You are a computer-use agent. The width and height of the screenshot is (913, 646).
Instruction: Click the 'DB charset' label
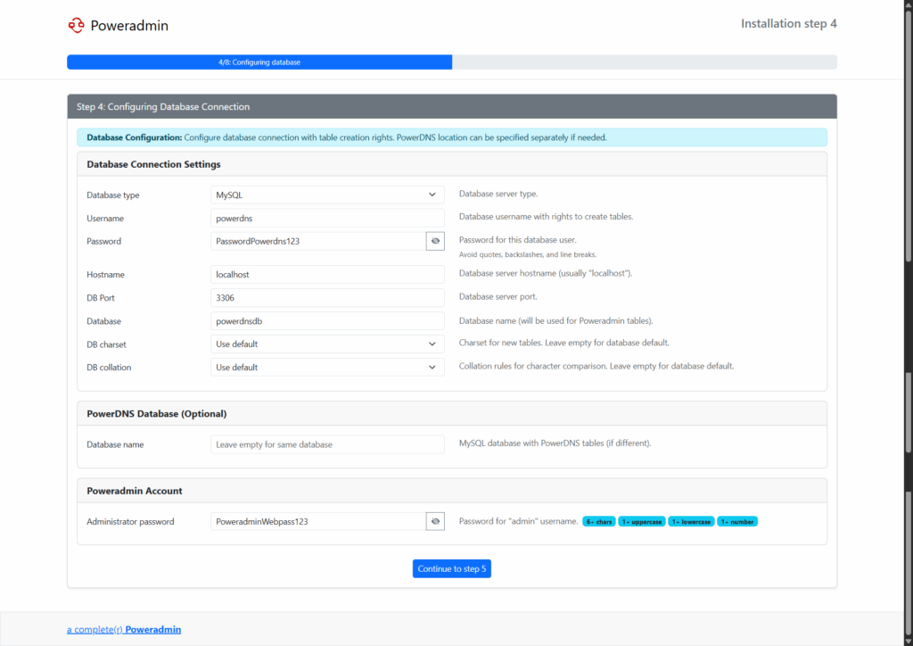click(x=107, y=344)
